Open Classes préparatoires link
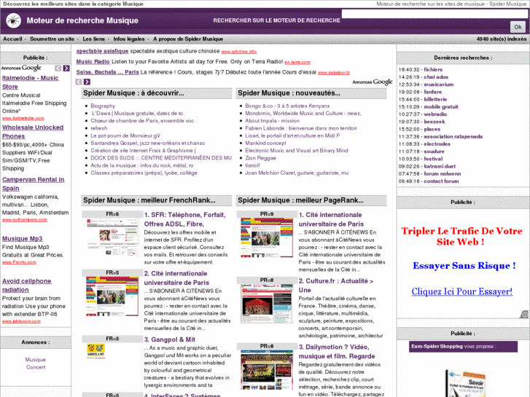530x397 pixels. click(144, 173)
